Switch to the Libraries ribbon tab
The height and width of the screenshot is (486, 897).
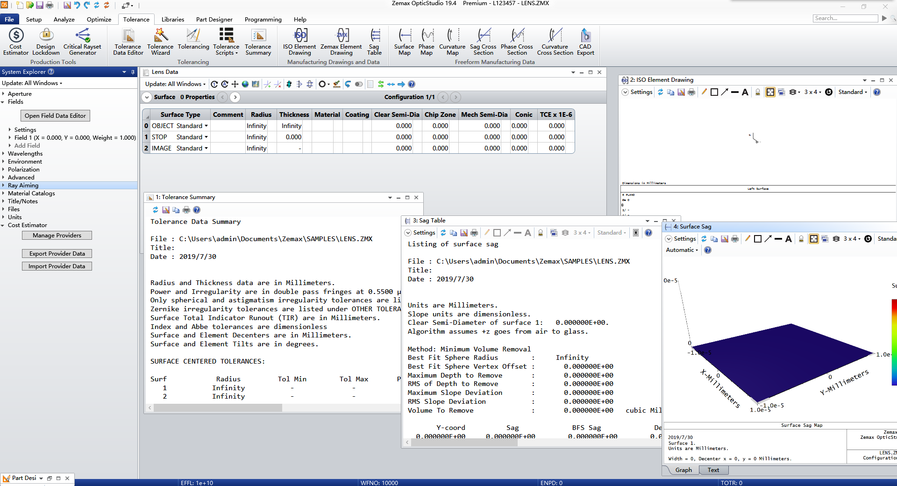tap(173, 19)
